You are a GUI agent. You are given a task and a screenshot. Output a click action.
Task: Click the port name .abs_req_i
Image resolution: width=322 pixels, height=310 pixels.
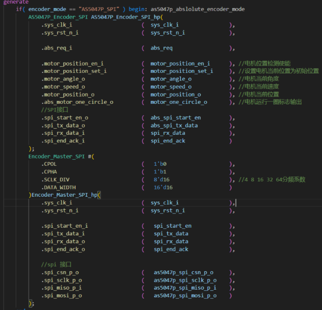click(57, 48)
